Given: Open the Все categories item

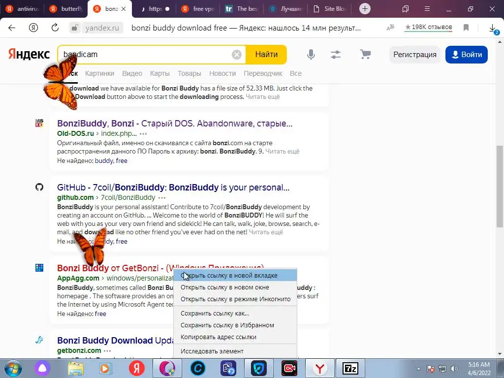Looking at the screenshot, I should (296, 74).
